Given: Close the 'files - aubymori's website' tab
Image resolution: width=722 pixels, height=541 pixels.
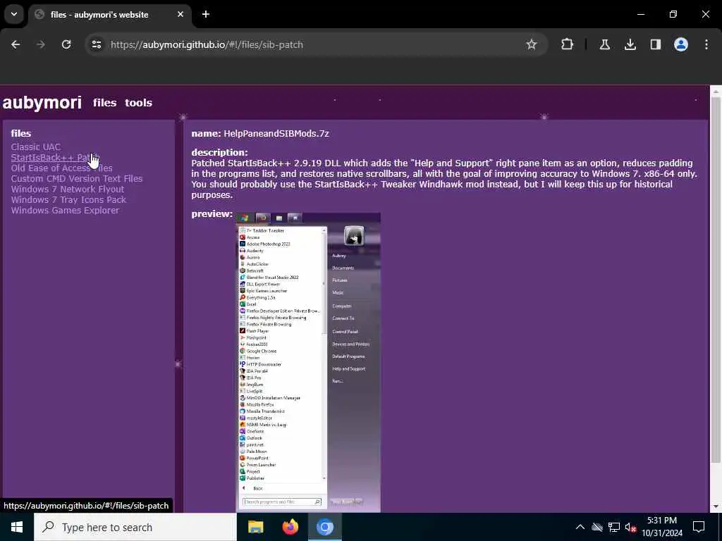Looking at the screenshot, I should click(180, 14).
